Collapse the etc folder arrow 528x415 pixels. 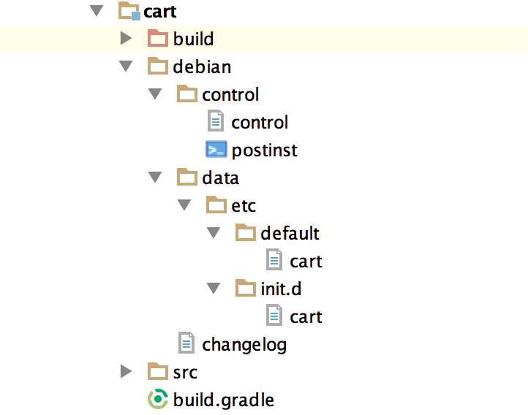point(185,205)
